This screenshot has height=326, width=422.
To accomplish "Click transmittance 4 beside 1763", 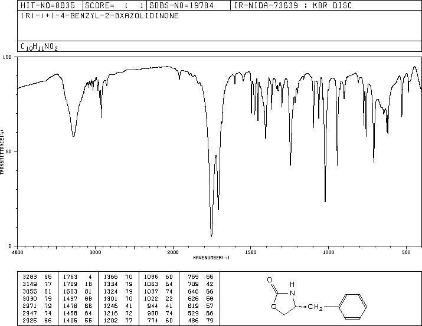I will pos(90,276).
